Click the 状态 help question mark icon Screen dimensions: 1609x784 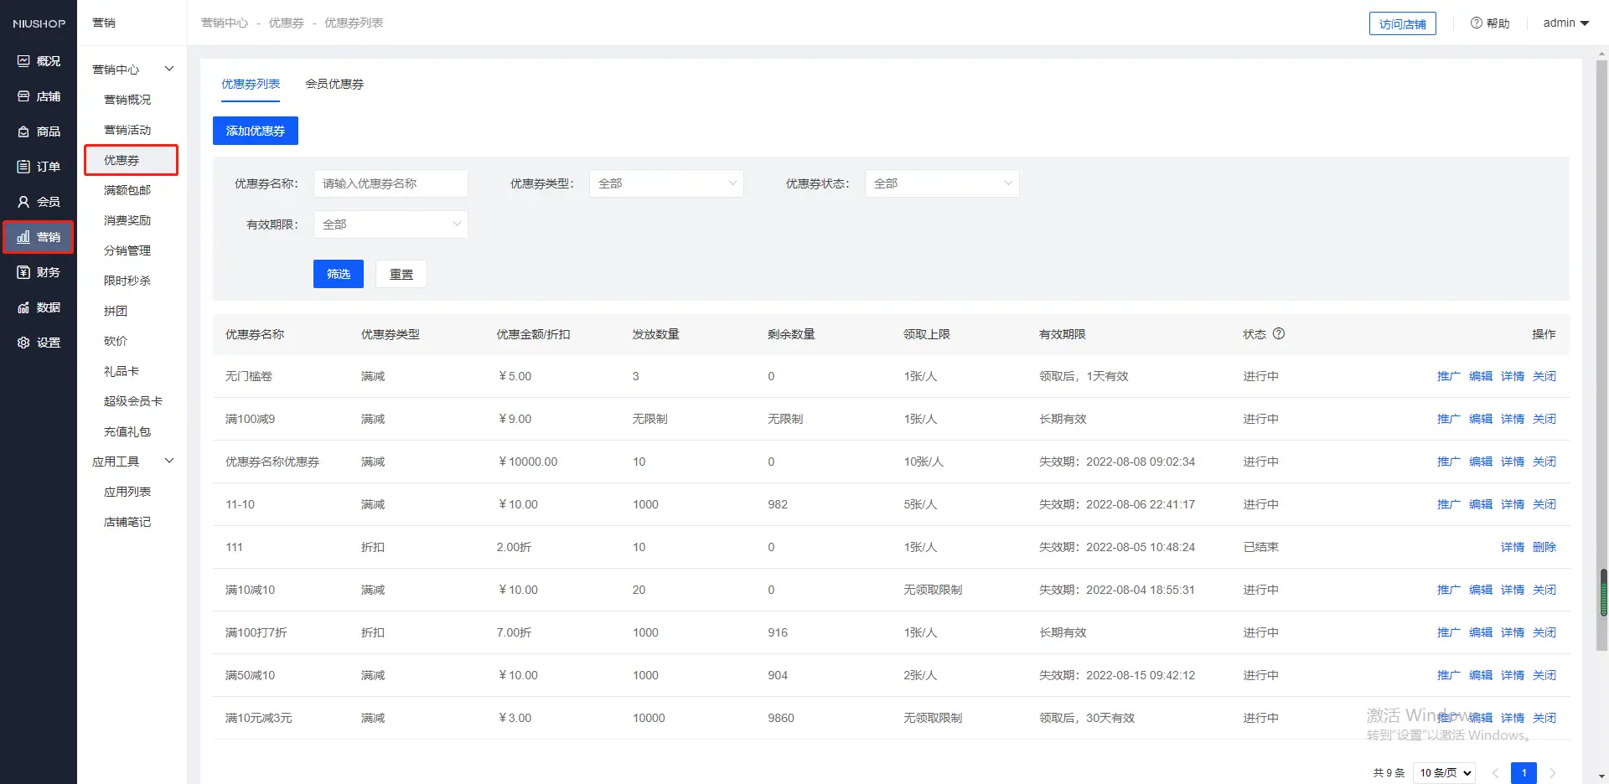(1279, 333)
